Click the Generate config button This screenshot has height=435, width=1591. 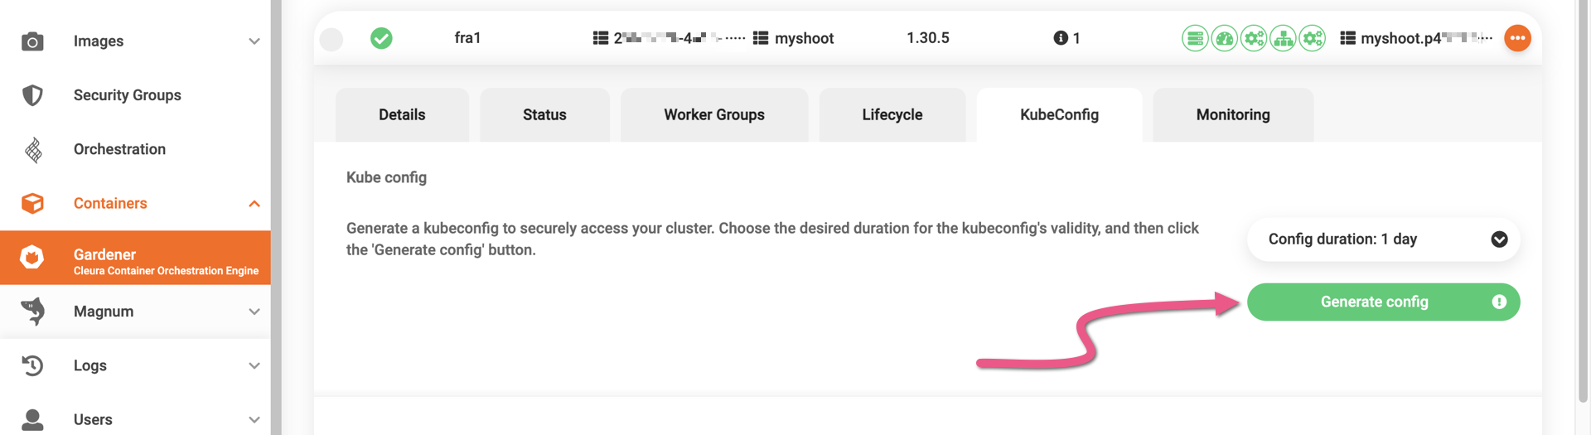pyautogui.click(x=1375, y=302)
